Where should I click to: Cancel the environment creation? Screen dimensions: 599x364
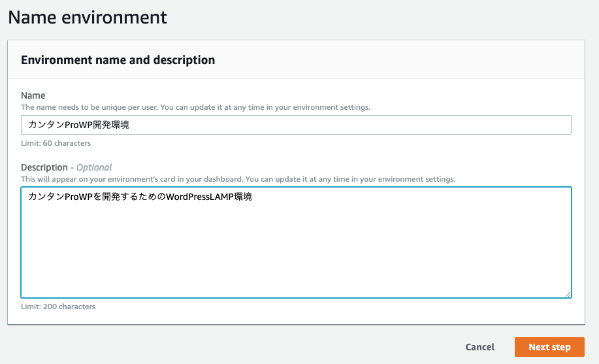480,347
